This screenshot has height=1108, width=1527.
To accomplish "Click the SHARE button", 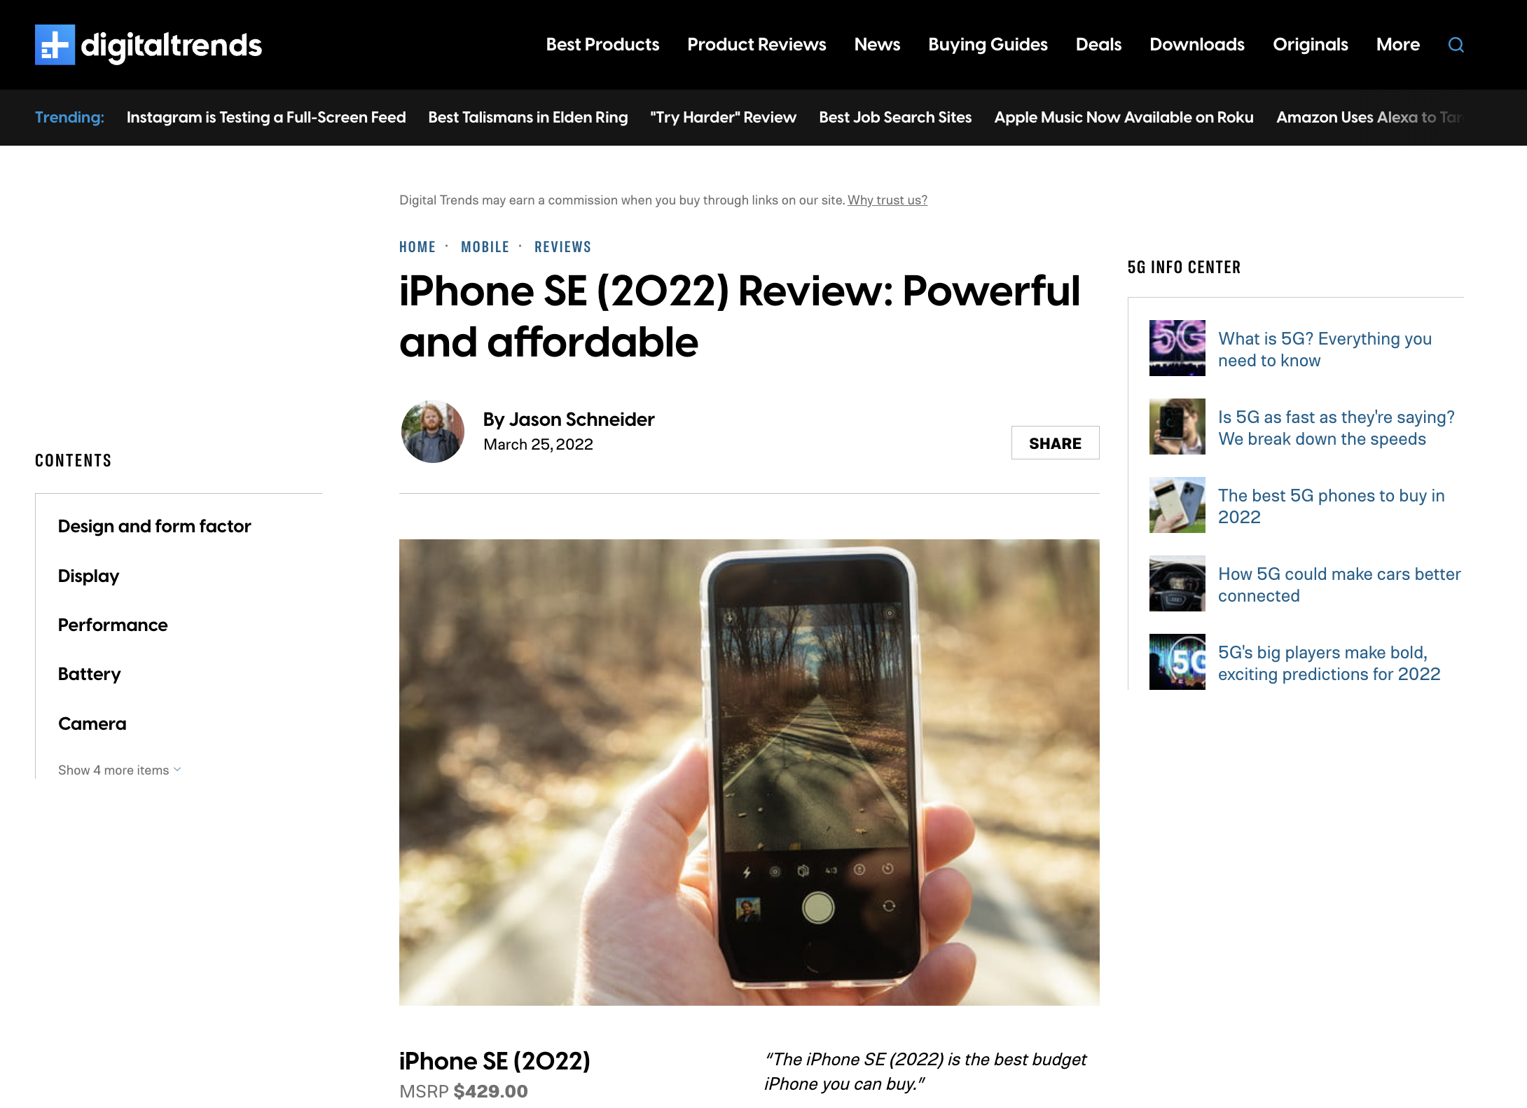I will coord(1055,443).
